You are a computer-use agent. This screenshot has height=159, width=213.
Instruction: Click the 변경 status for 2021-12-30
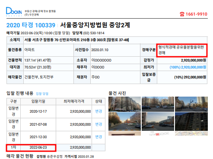[x=99, y=137]
